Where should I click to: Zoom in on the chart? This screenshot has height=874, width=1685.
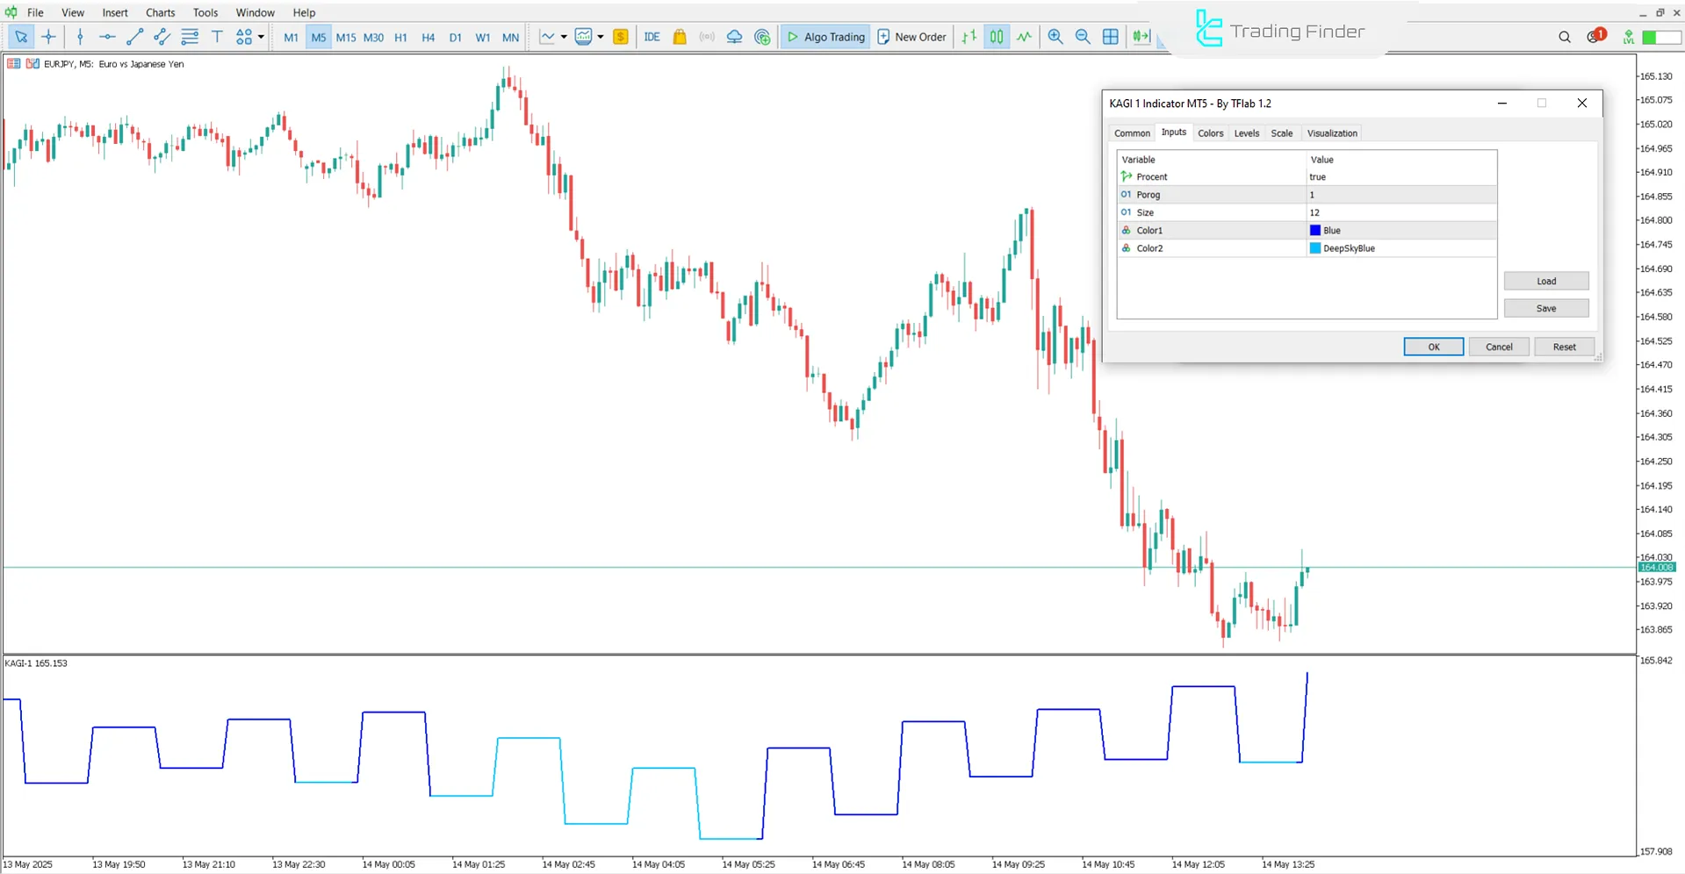[1055, 37]
